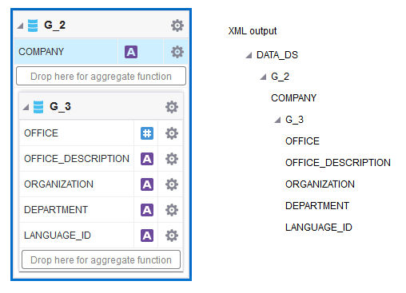
Task: Open the DEPARTMENT element gear menu
Action: click(172, 210)
